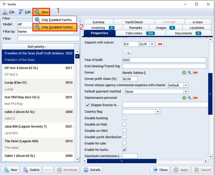Screen dimensions: 215x175
Task: Click Details printer button
Action: tap(92, 170)
